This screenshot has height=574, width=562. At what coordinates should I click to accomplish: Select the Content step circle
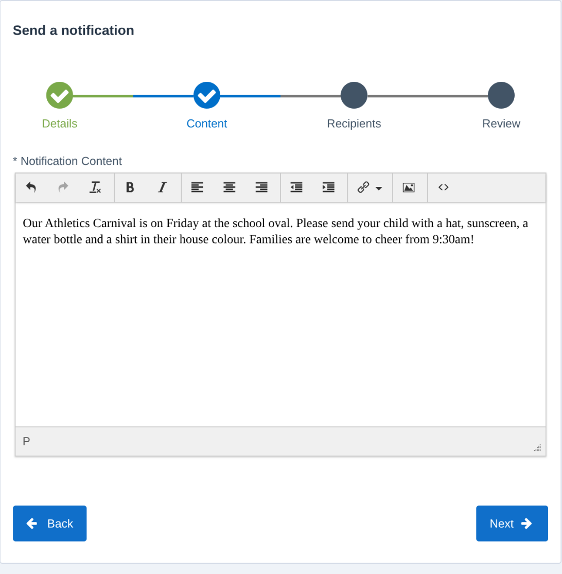[207, 95]
